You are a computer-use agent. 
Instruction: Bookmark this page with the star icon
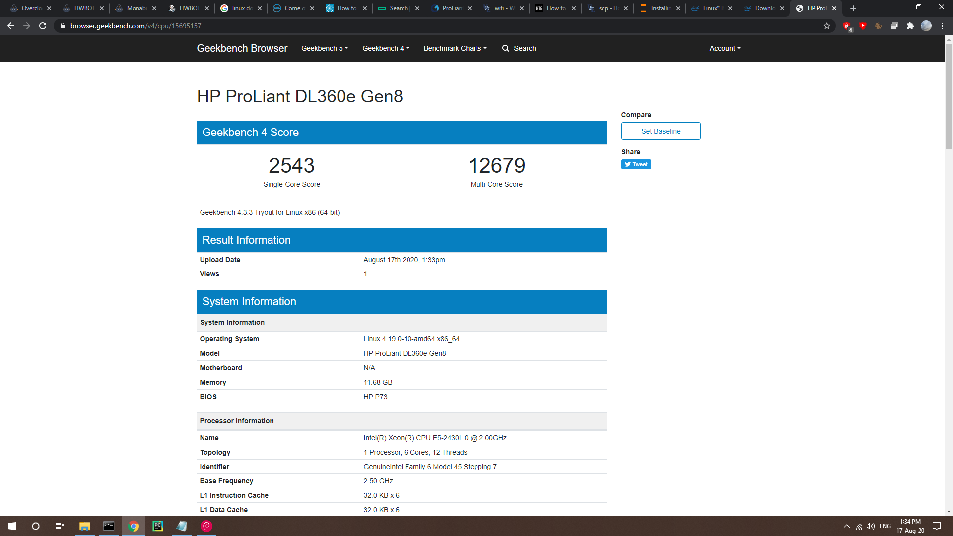(827, 26)
